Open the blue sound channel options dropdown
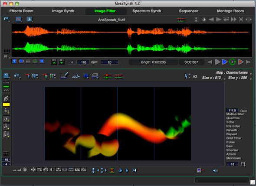Viewport: 256px width, 186px height. (x=30, y=19)
